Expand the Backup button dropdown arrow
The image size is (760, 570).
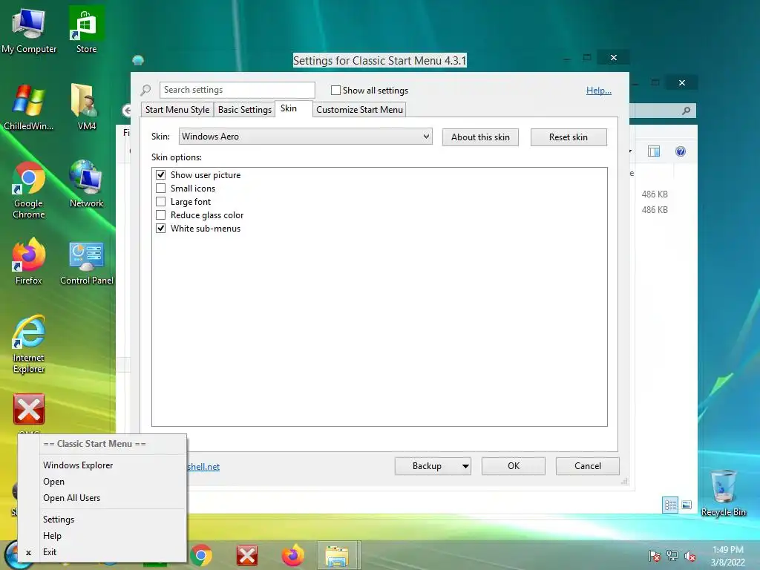pyautogui.click(x=465, y=466)
